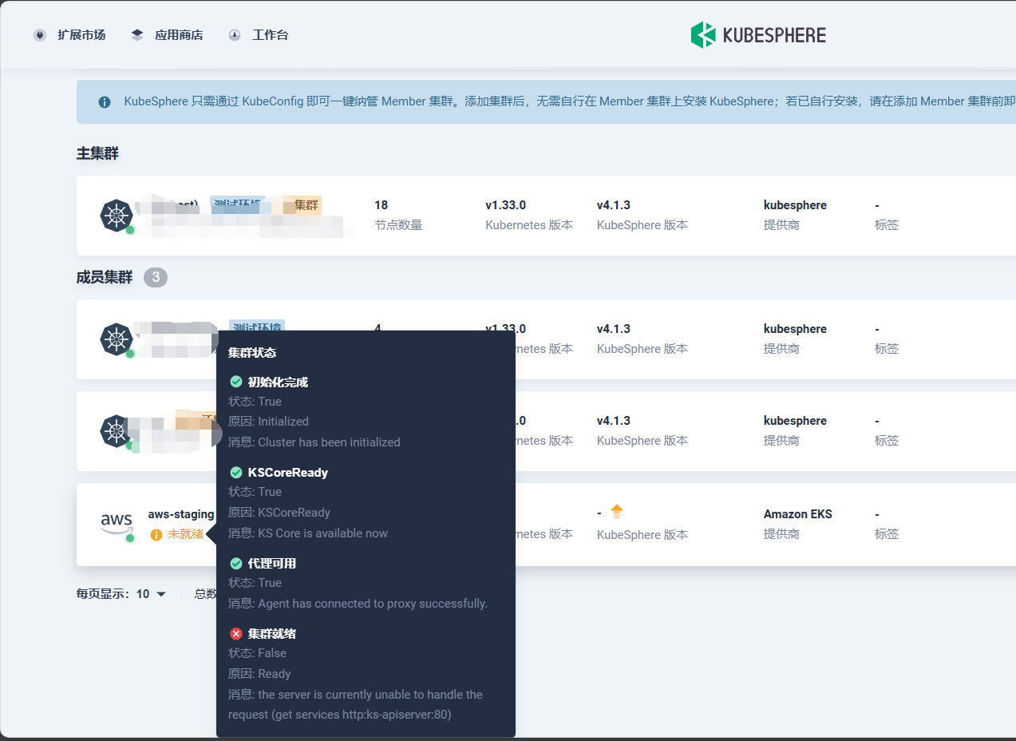Click the 主集群 section heading
This screenshot has height=741, width=1016.
(x=97, y=153)
